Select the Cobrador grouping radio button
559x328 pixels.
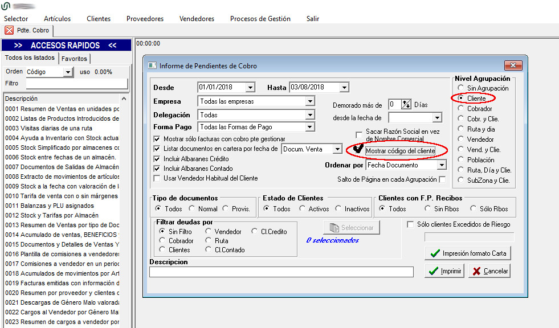click(x=460, y=109)
